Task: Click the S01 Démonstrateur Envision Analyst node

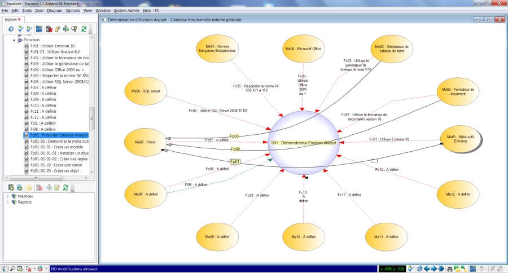Action: pos(304,143)
